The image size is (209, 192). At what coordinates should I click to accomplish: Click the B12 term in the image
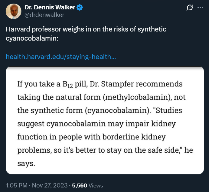[x=67, y=84]
